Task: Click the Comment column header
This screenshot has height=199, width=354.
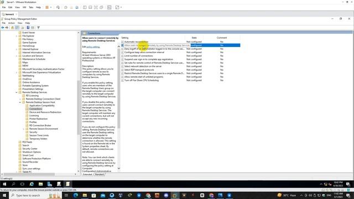Action: click(x=222, y=38)
